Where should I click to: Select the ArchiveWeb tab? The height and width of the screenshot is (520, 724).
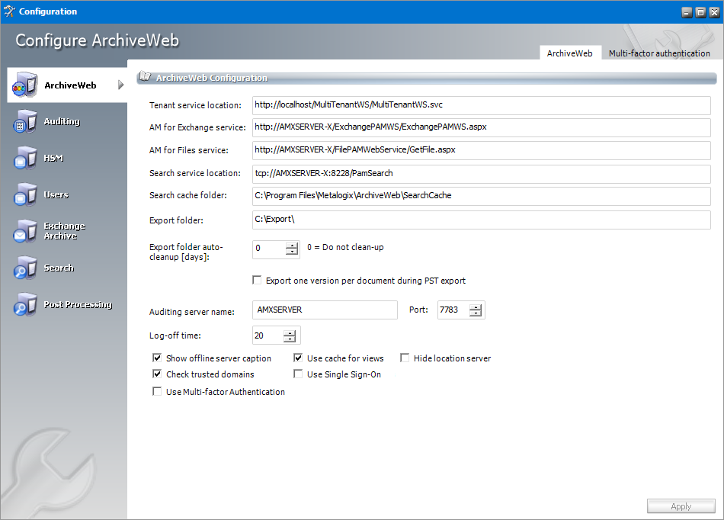tap(569, 53)
